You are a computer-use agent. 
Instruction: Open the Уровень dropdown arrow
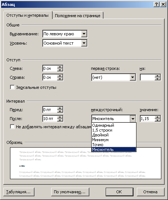point(84,43)
